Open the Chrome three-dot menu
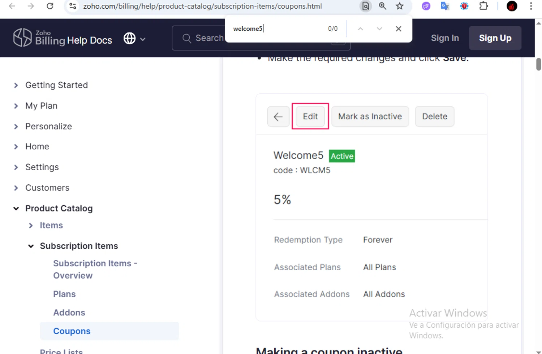This screenshot has height=354, width=542. click(531, 6)
